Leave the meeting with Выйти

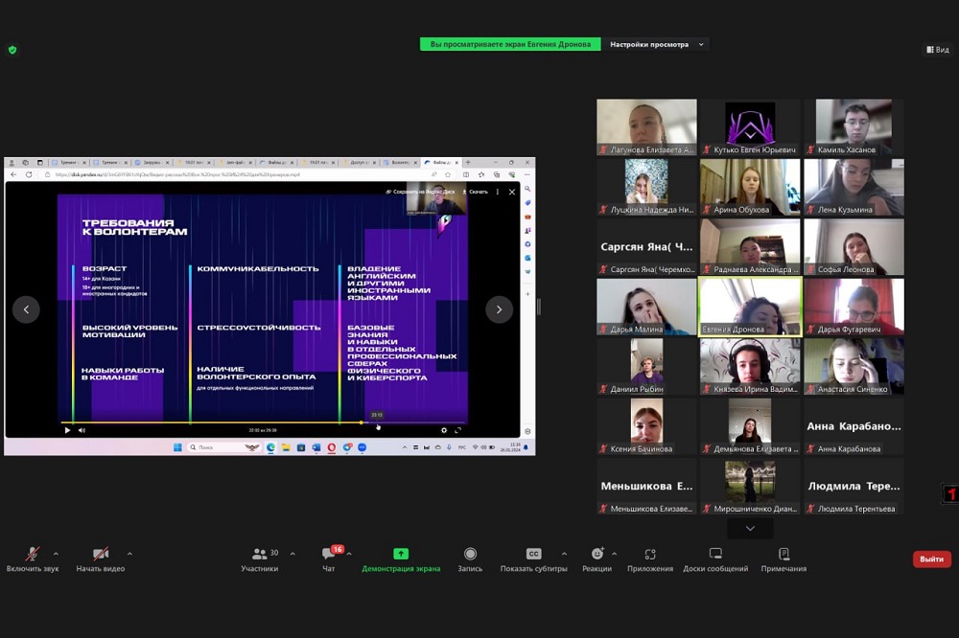[x=931, y=559]
